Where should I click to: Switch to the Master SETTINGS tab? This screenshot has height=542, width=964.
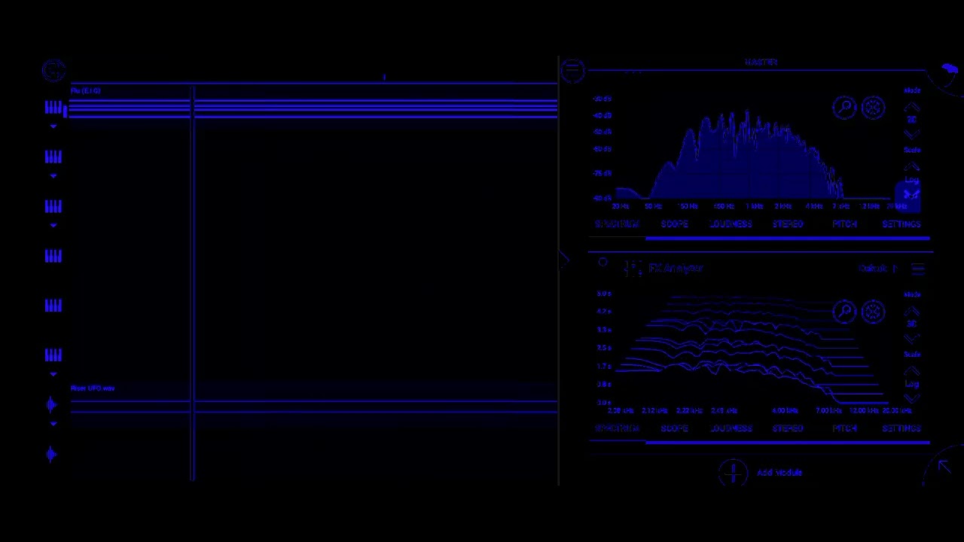pos(901,224)
